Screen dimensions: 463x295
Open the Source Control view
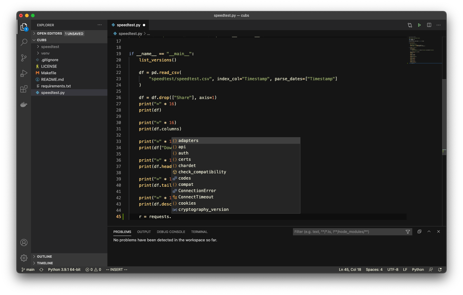(x=24, y=58)
